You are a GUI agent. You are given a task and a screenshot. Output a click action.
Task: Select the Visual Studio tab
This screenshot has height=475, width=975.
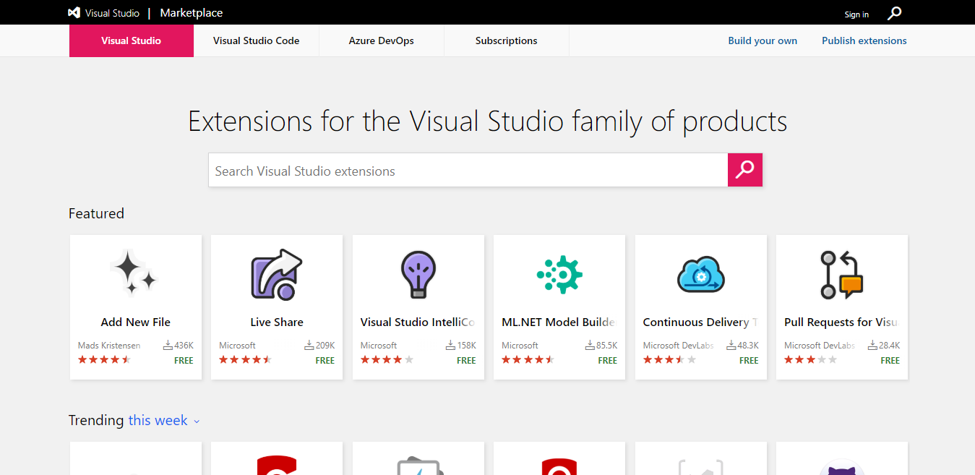[131, 40]
